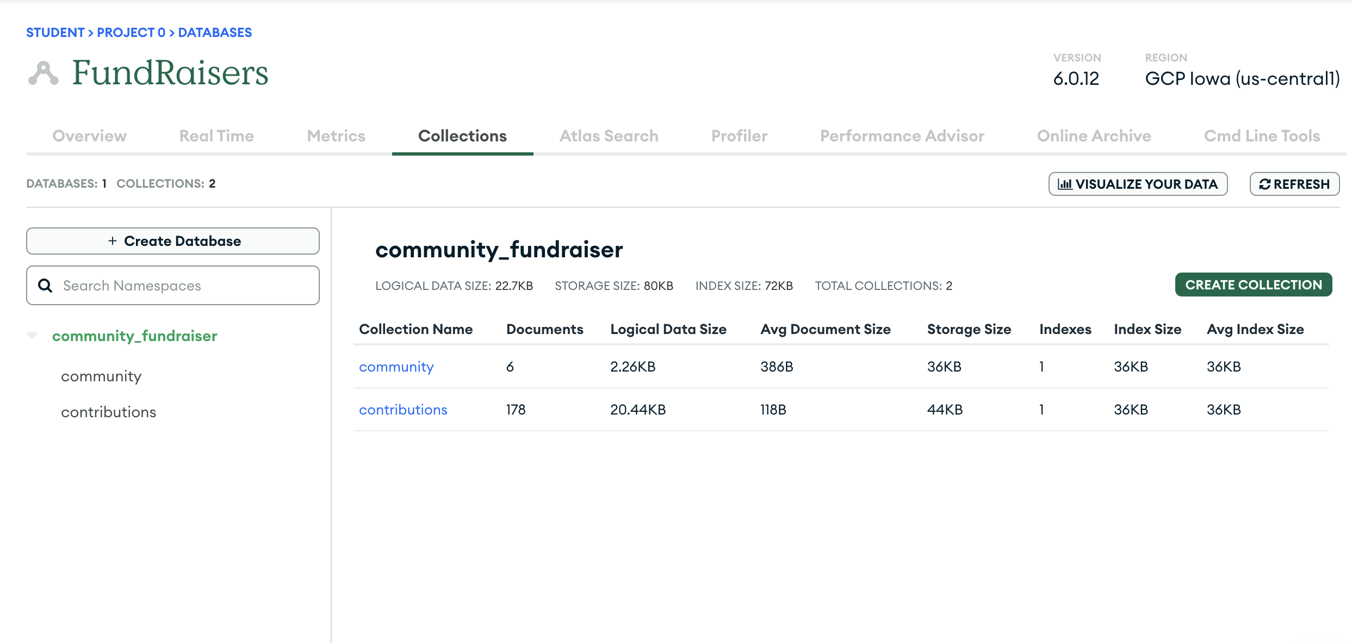Switch to the Overview tab
This screenshot has width=1352, height=643.
pyautogui.click(x=89, y=136)
